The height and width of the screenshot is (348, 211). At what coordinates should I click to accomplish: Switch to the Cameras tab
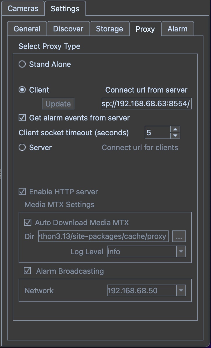[x=23, y=8]
